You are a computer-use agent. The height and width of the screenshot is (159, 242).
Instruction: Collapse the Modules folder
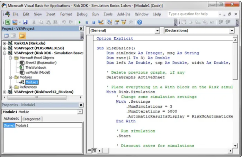[x=10, y=77]
